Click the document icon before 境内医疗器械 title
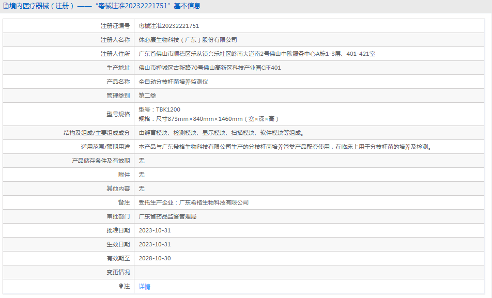 [6, 6]
